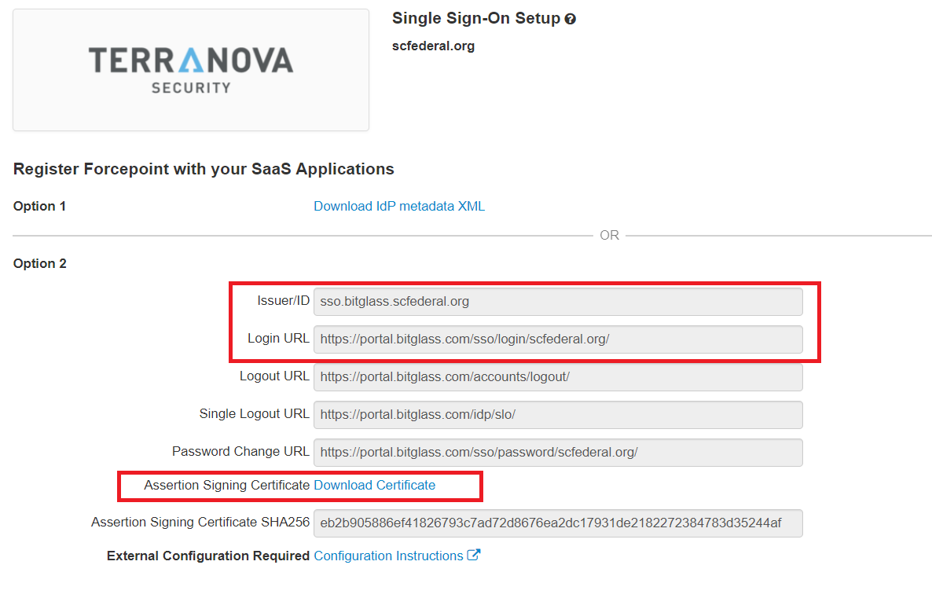Click the External Configuration Required label
This screenshot has height=598, width=932.
pyautogui.click(x=207, y=555)
